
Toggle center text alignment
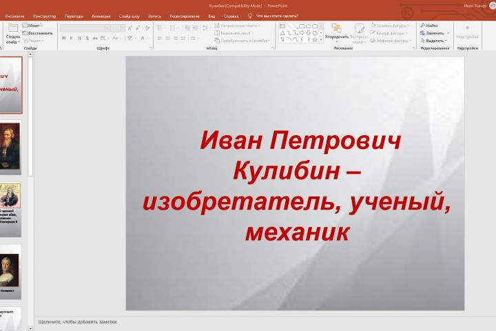[167, 39]
